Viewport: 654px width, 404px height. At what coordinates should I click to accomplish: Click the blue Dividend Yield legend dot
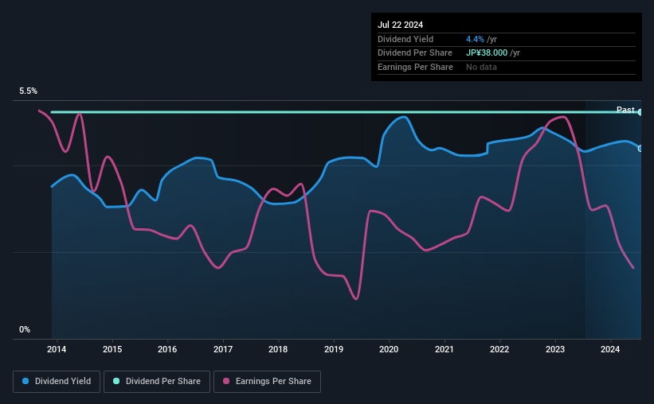[x=25, y=381]
